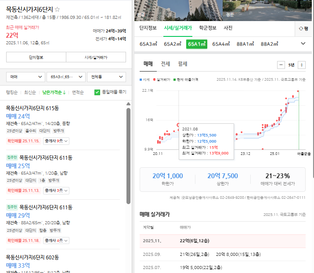Toggle the 평 unit conversion button
This screenshot has width=314, height=273.
[303, 29]
